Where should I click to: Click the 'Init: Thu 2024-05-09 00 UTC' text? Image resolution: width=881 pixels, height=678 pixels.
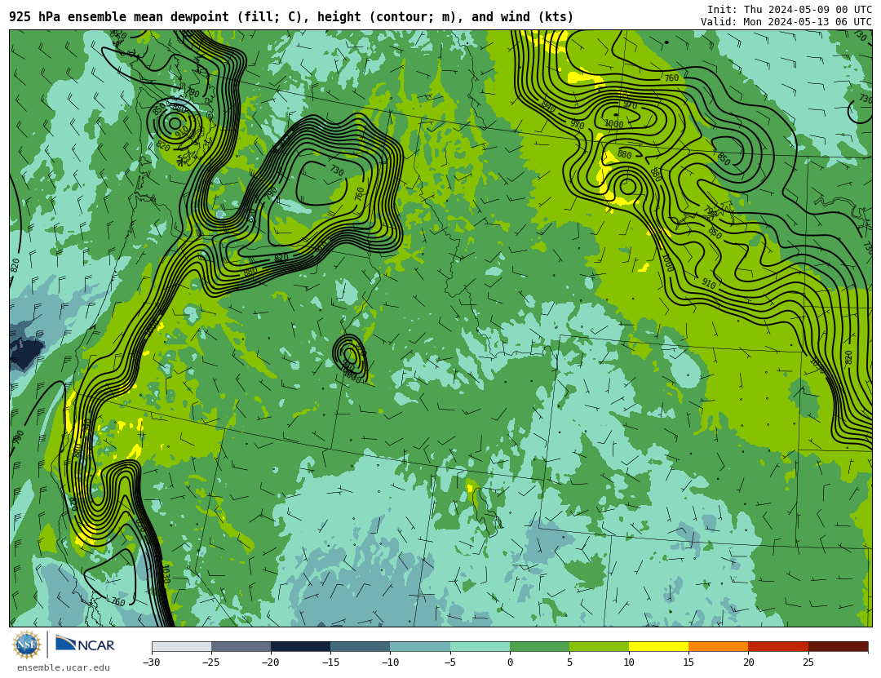[x=790, y=10]
